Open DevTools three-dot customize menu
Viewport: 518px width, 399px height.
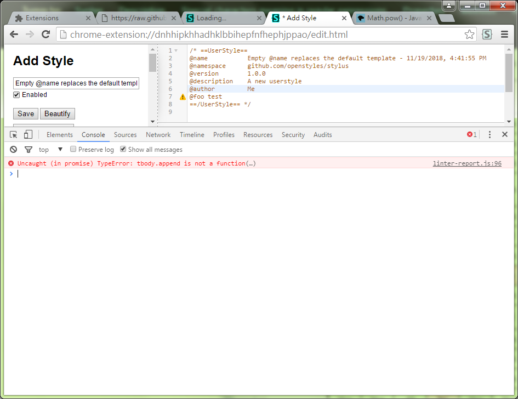coord(489,134)
